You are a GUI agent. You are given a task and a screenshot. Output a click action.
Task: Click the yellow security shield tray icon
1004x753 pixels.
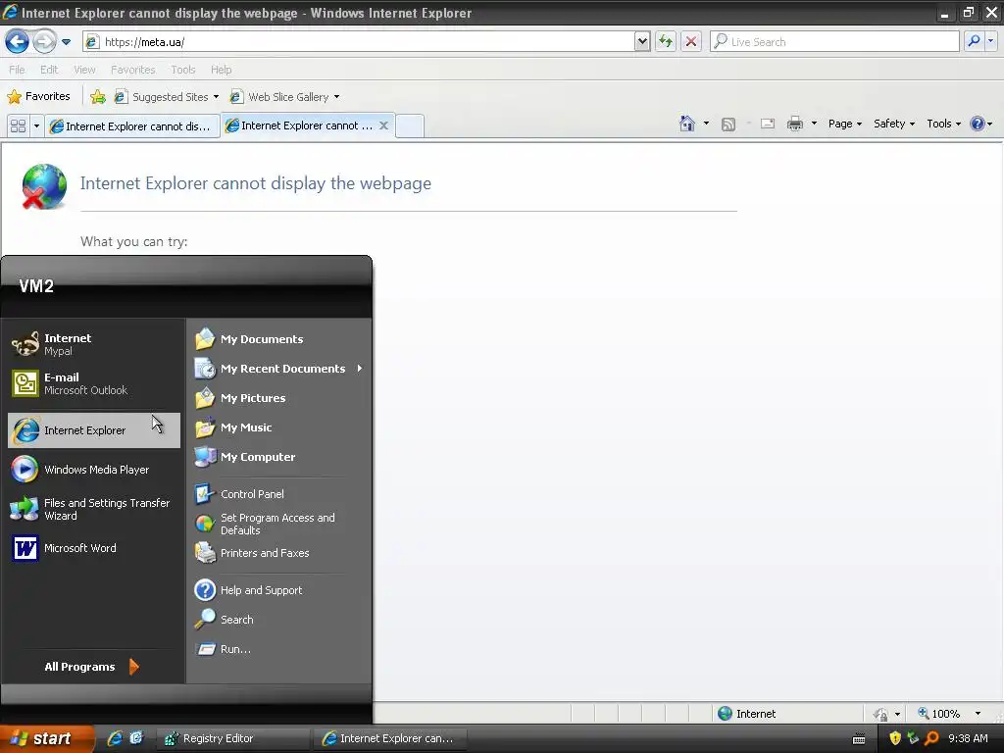894,738
